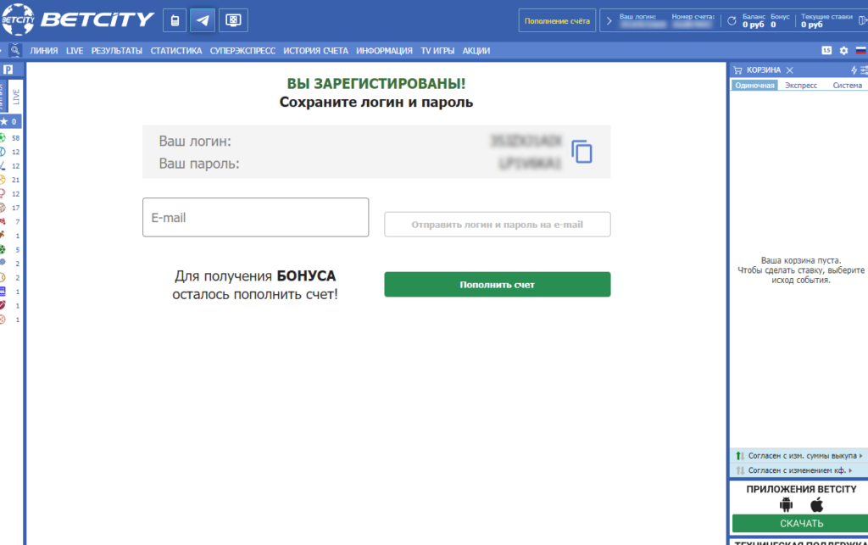This screenshot has height=545, width=868.
Task: Open the ЛИНИЯ menu
Action: (x=44, y=51)
